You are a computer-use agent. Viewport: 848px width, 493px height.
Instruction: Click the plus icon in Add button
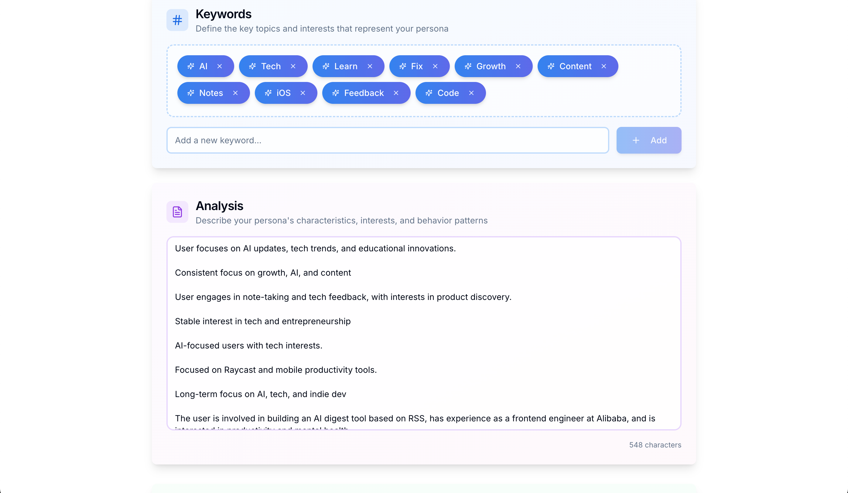(636, 140)
